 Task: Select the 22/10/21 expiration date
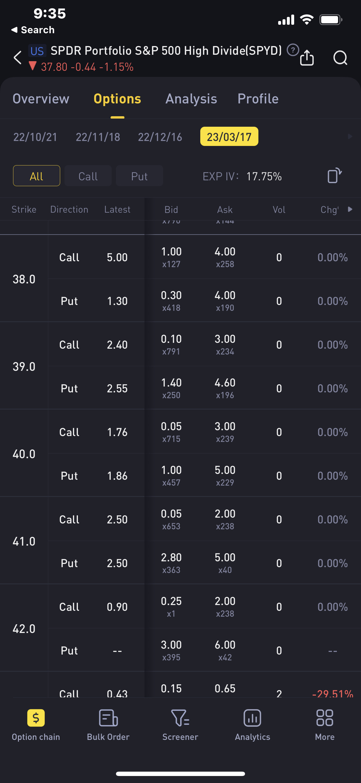(35, 137)
